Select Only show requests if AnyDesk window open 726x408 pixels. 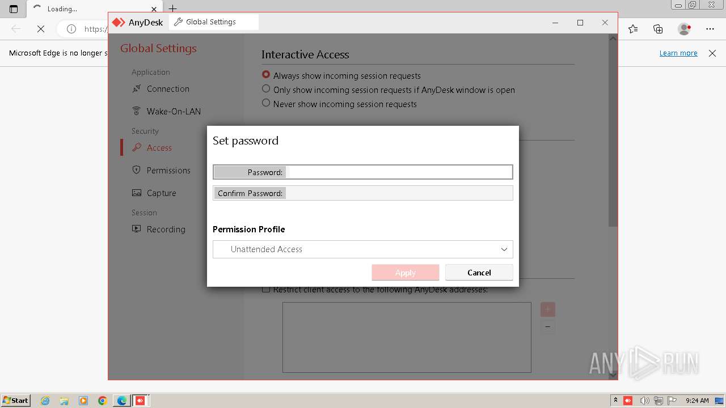click(266, 89)
